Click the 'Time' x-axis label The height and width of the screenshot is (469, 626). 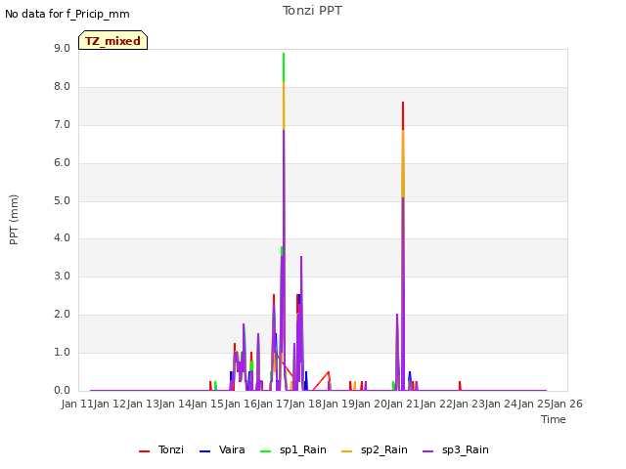(x=554, y=419)
